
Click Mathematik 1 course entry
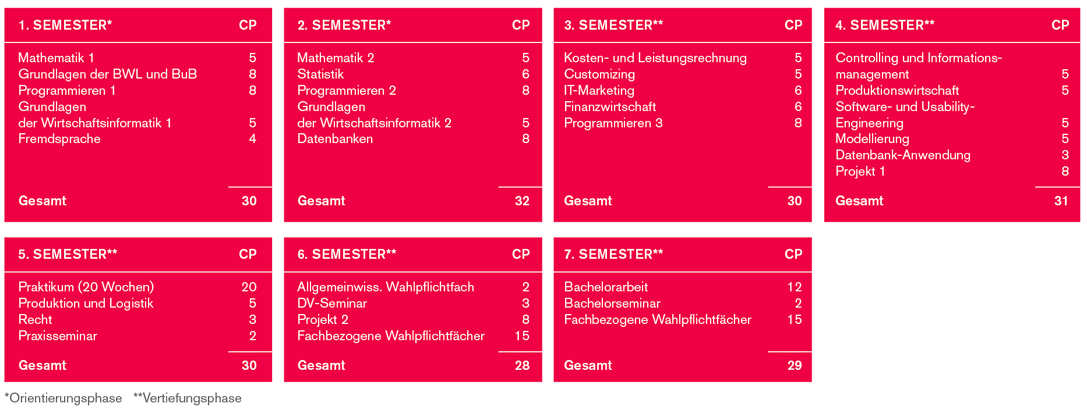coord(56,58)
